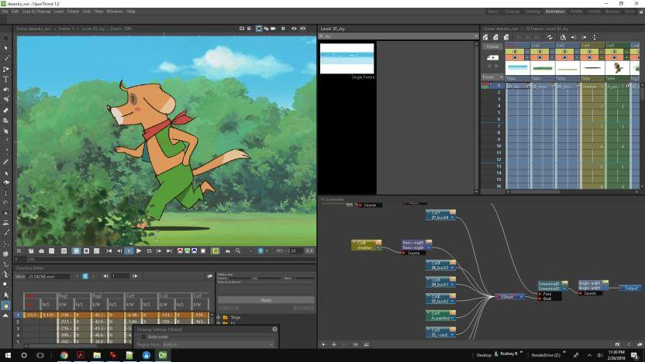Close the Cleanup Settings panel
The height and width of the screenshot is (362, 645).
click(274, 330)
